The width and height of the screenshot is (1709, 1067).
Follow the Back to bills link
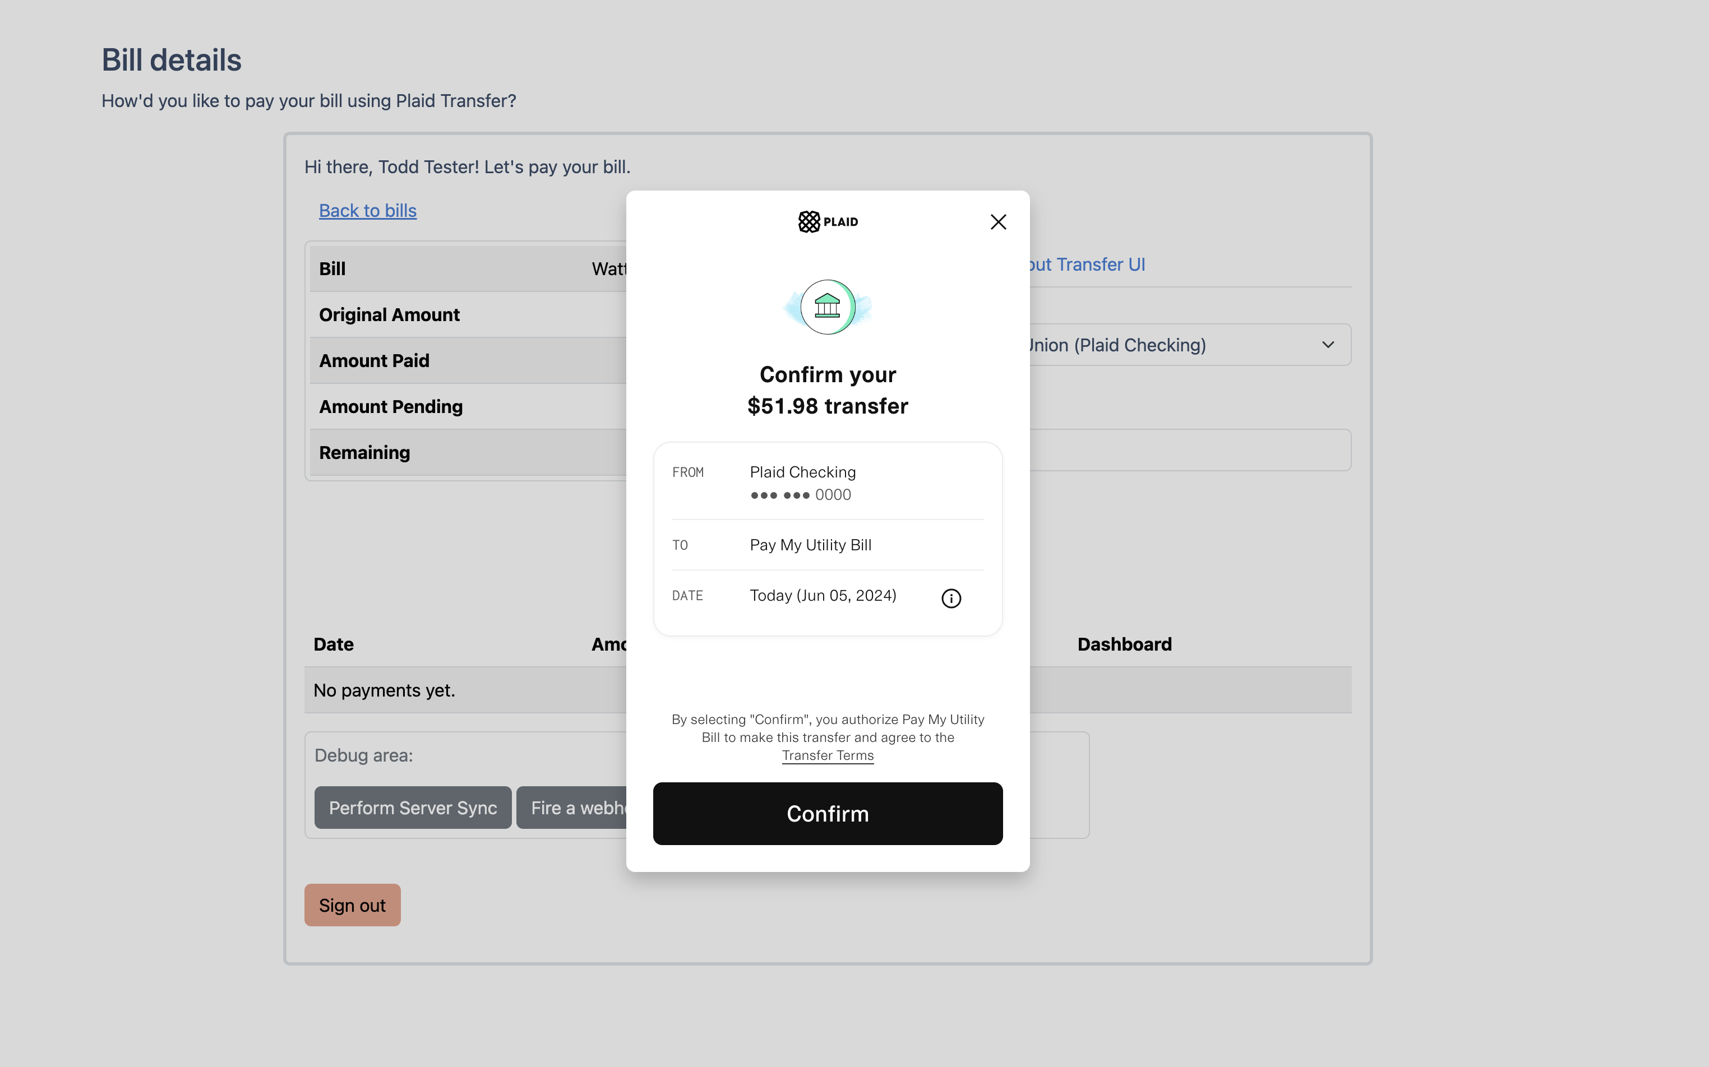[x=367, y=210]
